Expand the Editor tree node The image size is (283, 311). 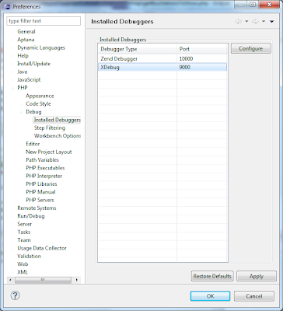pos(21,144)
